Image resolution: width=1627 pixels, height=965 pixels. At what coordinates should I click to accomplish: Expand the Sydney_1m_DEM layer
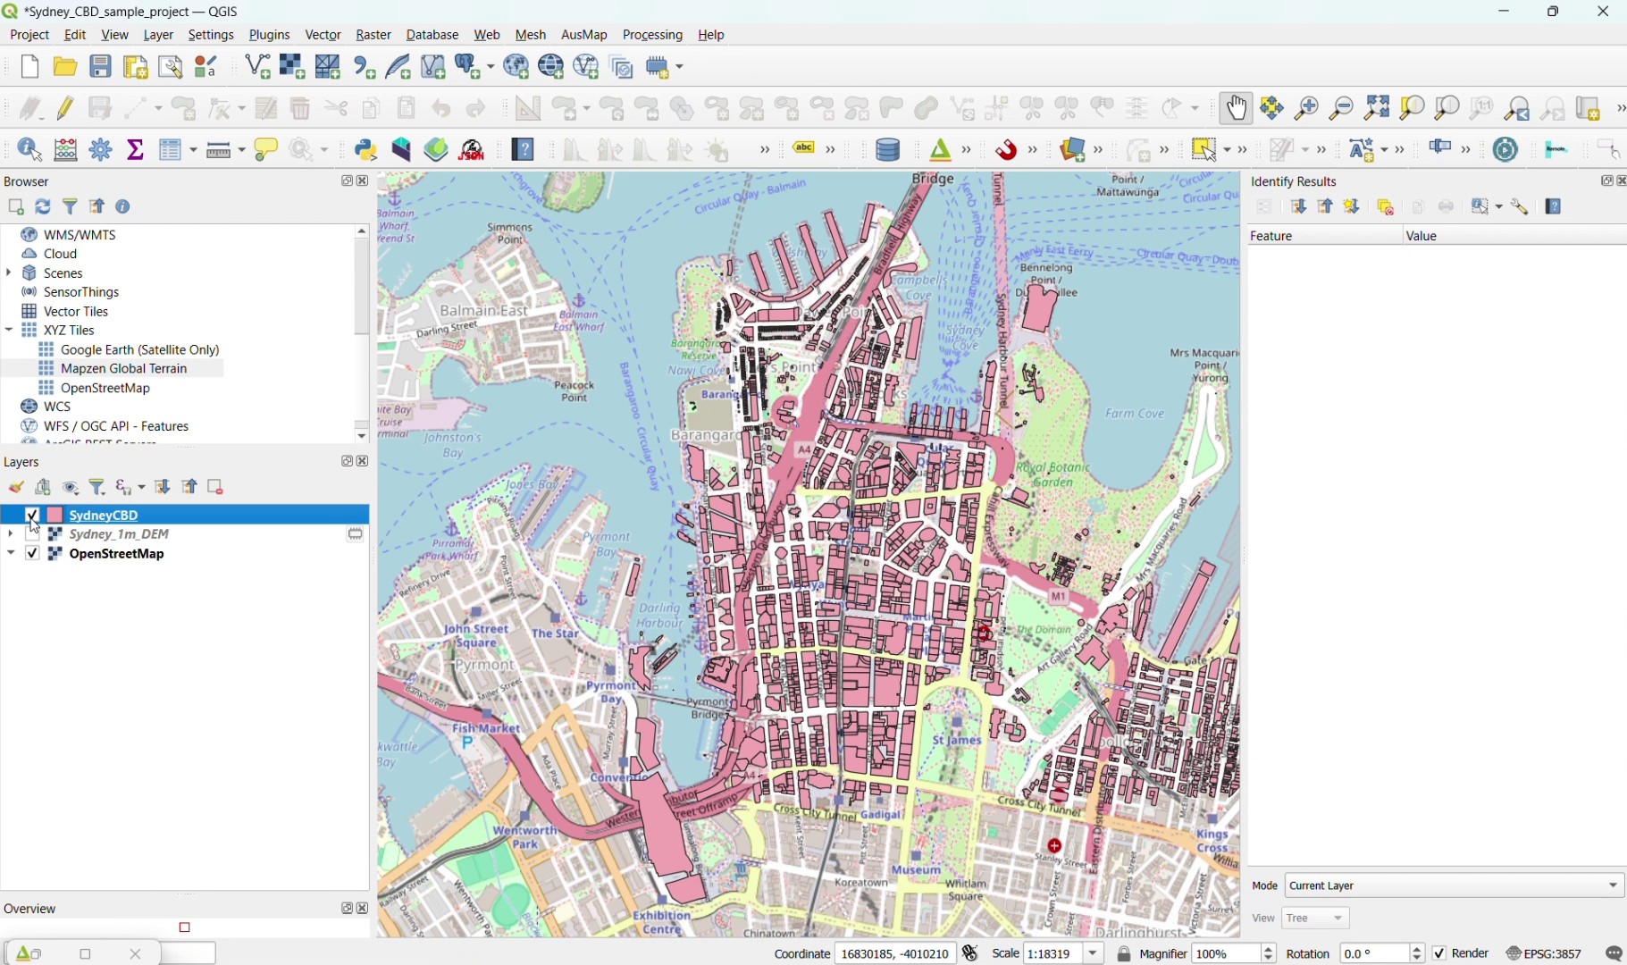click(10, 534)
